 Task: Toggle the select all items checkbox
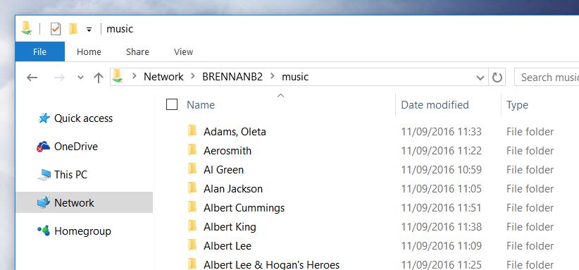tap(172, 104)
